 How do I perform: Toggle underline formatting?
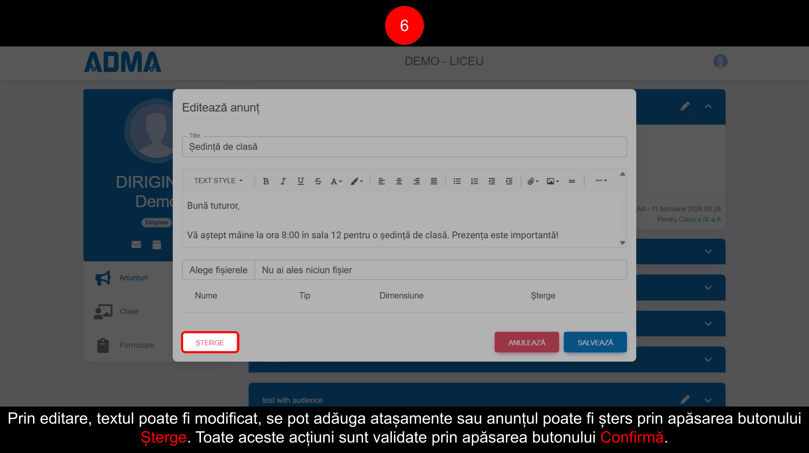(300, 181)
